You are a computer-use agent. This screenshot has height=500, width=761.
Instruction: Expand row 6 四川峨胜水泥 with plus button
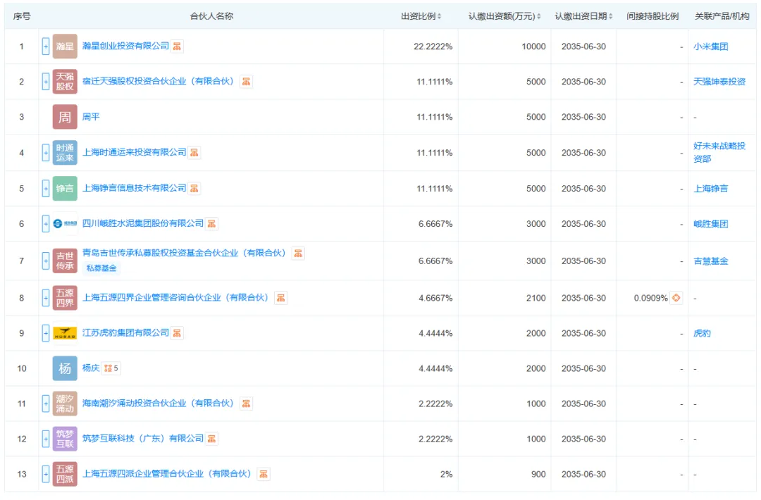pos(46,223)
